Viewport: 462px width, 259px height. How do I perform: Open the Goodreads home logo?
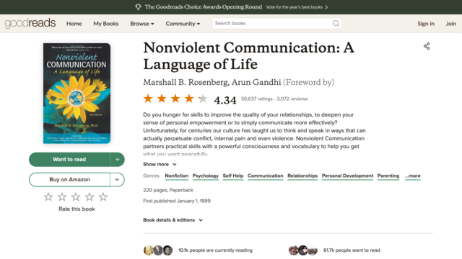(30, 23)
